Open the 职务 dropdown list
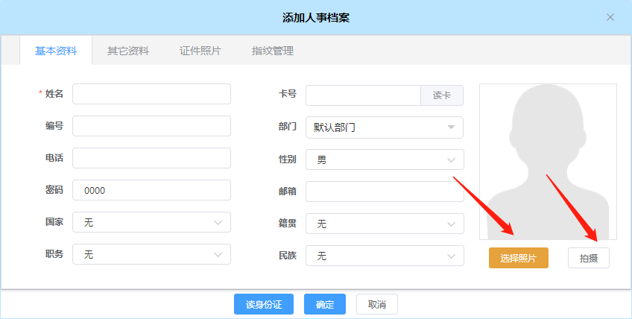This screenshot has width=632, height=319. 151,254
